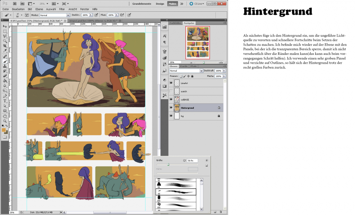The image size is (355, 215).
Task: Show the scetch layer
Action: (x=171, y=91)
